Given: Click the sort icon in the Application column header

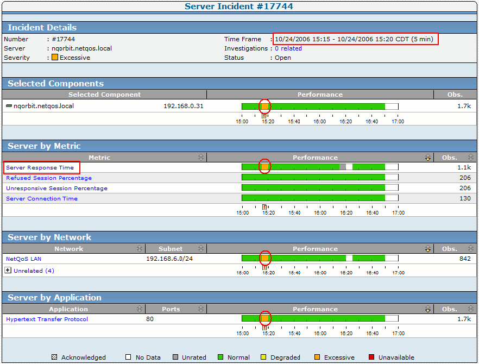Looking at the screenshot, I should (139, 309).
